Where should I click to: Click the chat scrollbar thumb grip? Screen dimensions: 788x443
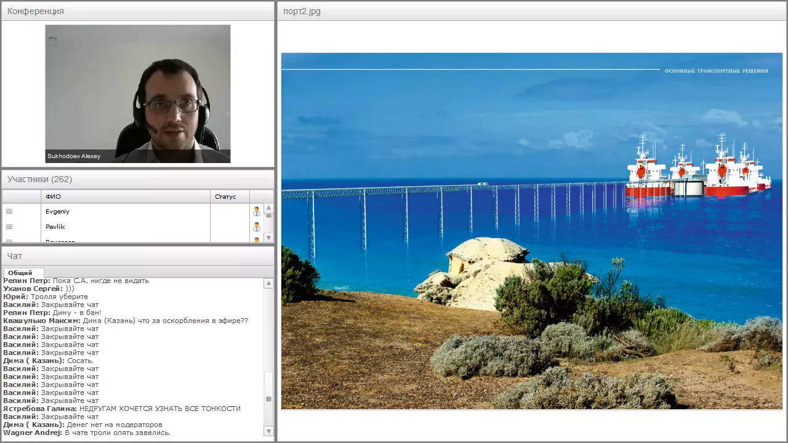(x=268, y=399)
